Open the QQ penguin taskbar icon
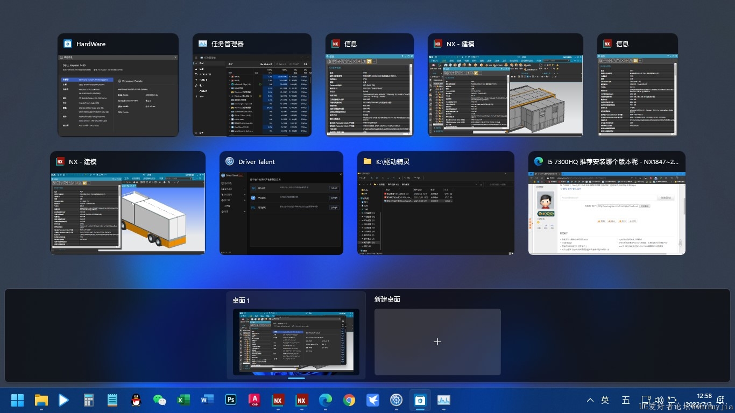Image resolution: width=735 pixels, height=413 pixels. (136, 400)
